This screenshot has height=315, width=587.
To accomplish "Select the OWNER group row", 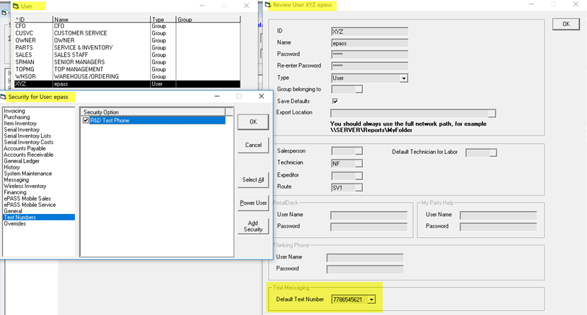I will pos(127,40).
